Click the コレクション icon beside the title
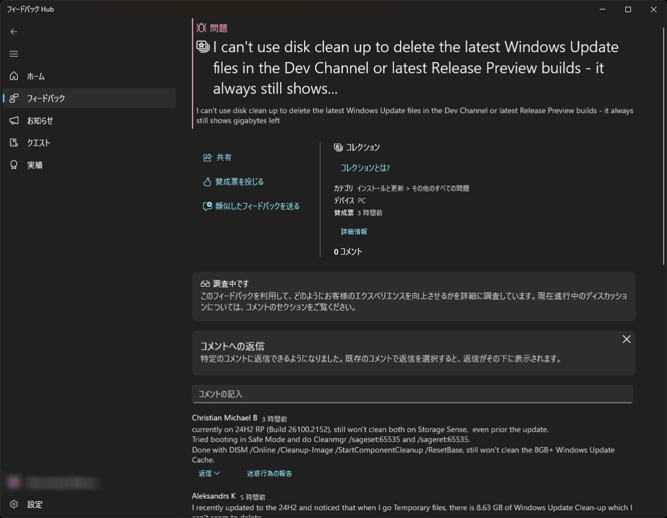This screenshot has height=518, width=667. coord(203,47)
